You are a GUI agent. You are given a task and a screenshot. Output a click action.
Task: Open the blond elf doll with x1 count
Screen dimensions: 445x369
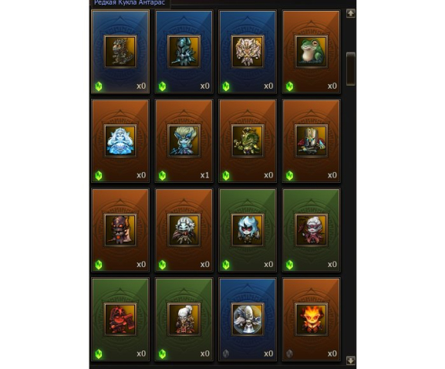coord(184,140)
